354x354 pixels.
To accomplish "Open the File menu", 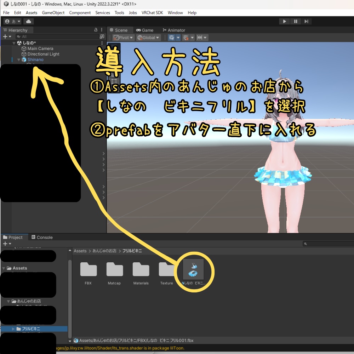I will [x=6, y=13].
